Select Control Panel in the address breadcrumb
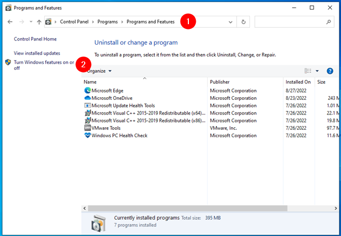The image size is (341, 236). 74,22
